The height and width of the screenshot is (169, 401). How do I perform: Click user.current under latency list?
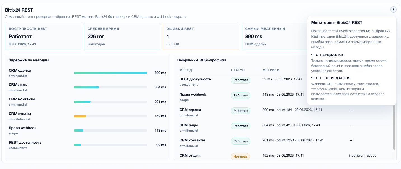18,148
